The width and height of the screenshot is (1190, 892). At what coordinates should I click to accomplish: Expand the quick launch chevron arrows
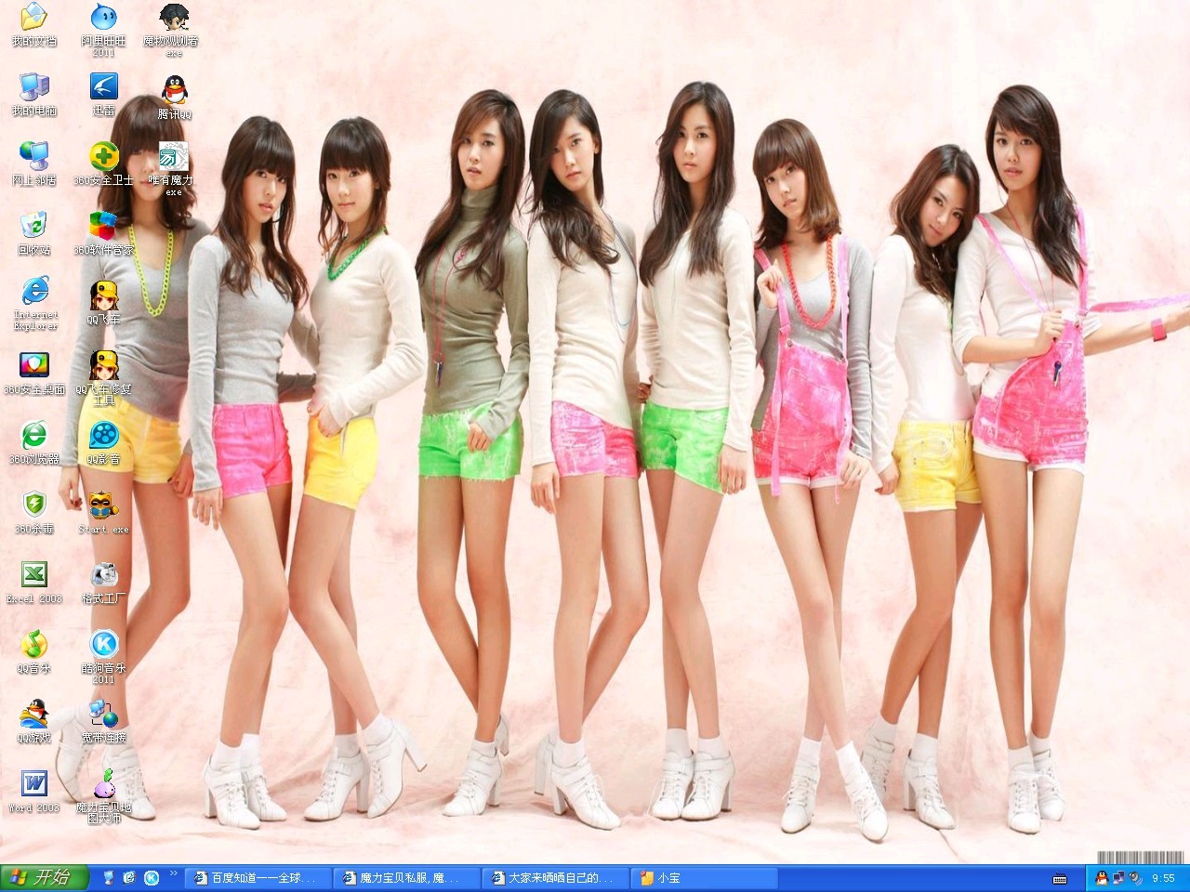[173, 874]
